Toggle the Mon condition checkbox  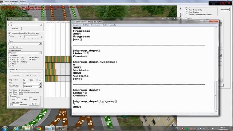pos(10,57)
